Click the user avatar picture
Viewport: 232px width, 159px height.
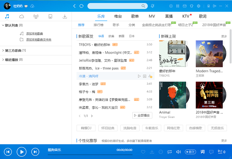pyautogui.click(x=7, y=6)
